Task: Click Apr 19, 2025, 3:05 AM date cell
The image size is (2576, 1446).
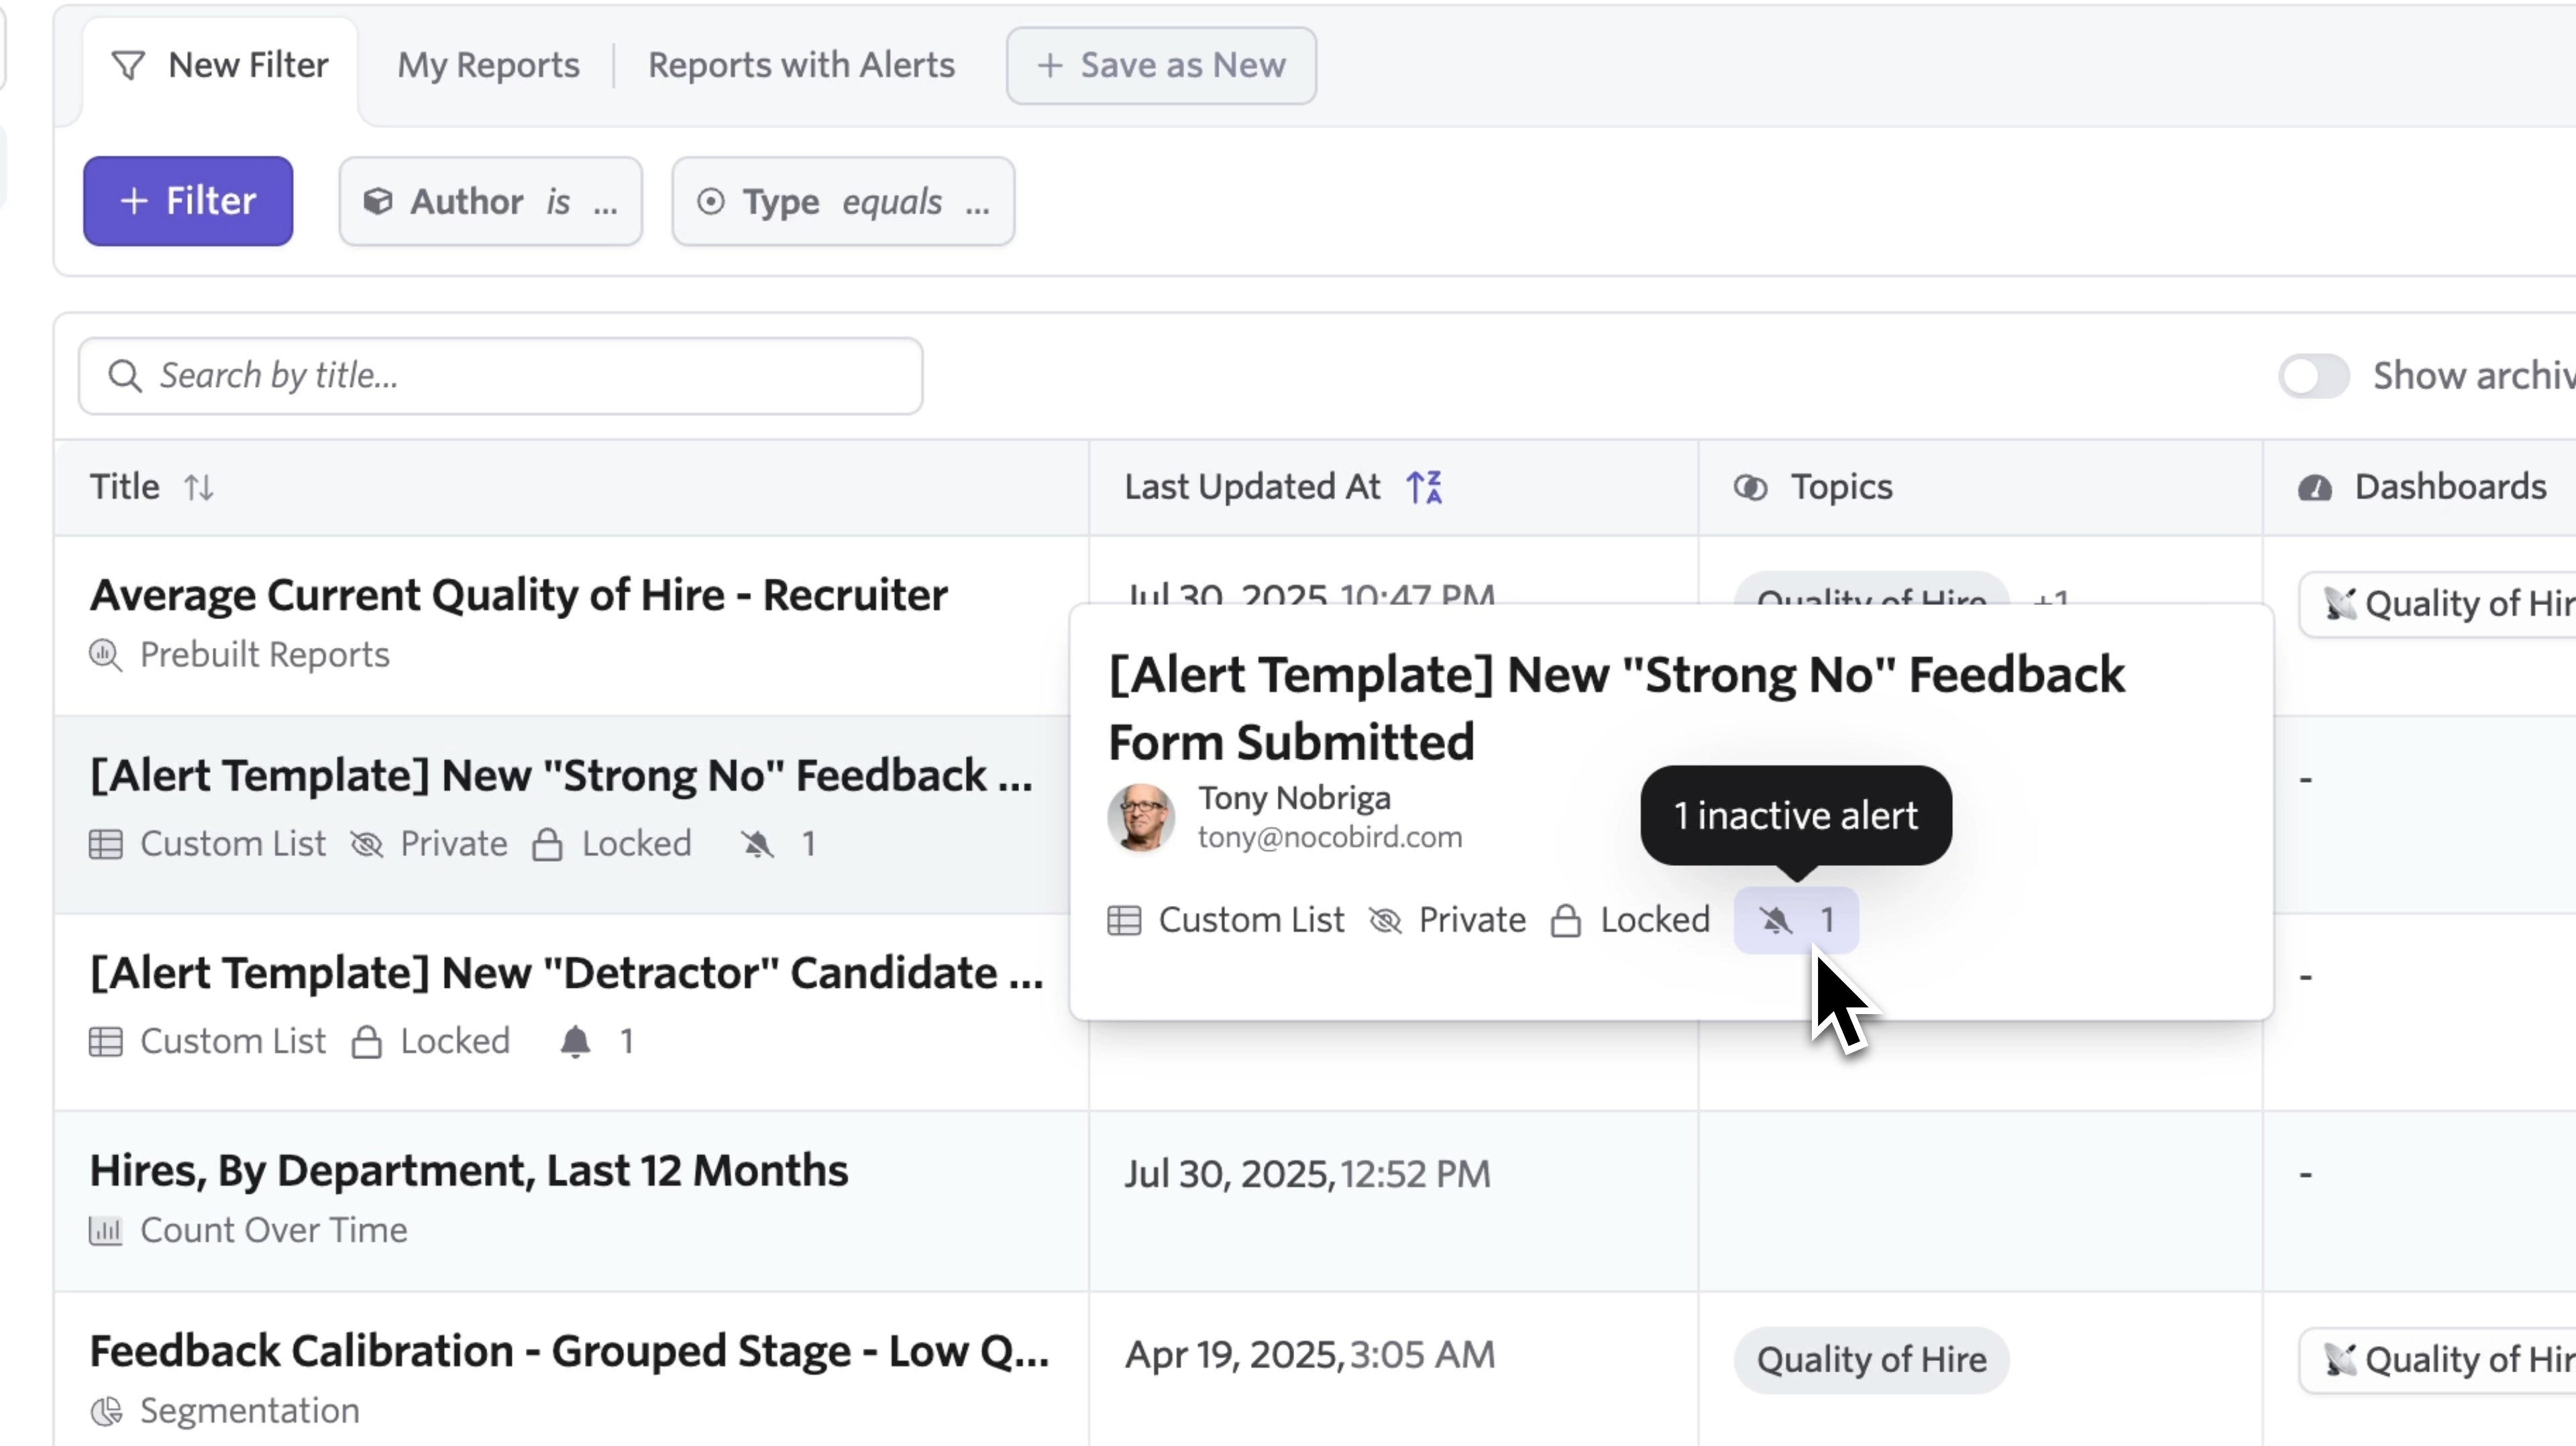Action: click(x=1310, y=1355)
